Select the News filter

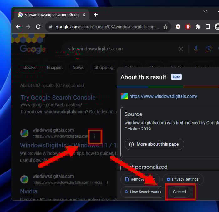click(x=78, y=67)
